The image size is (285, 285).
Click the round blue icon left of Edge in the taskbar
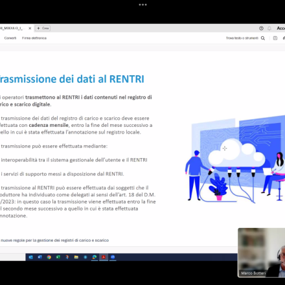85,257
